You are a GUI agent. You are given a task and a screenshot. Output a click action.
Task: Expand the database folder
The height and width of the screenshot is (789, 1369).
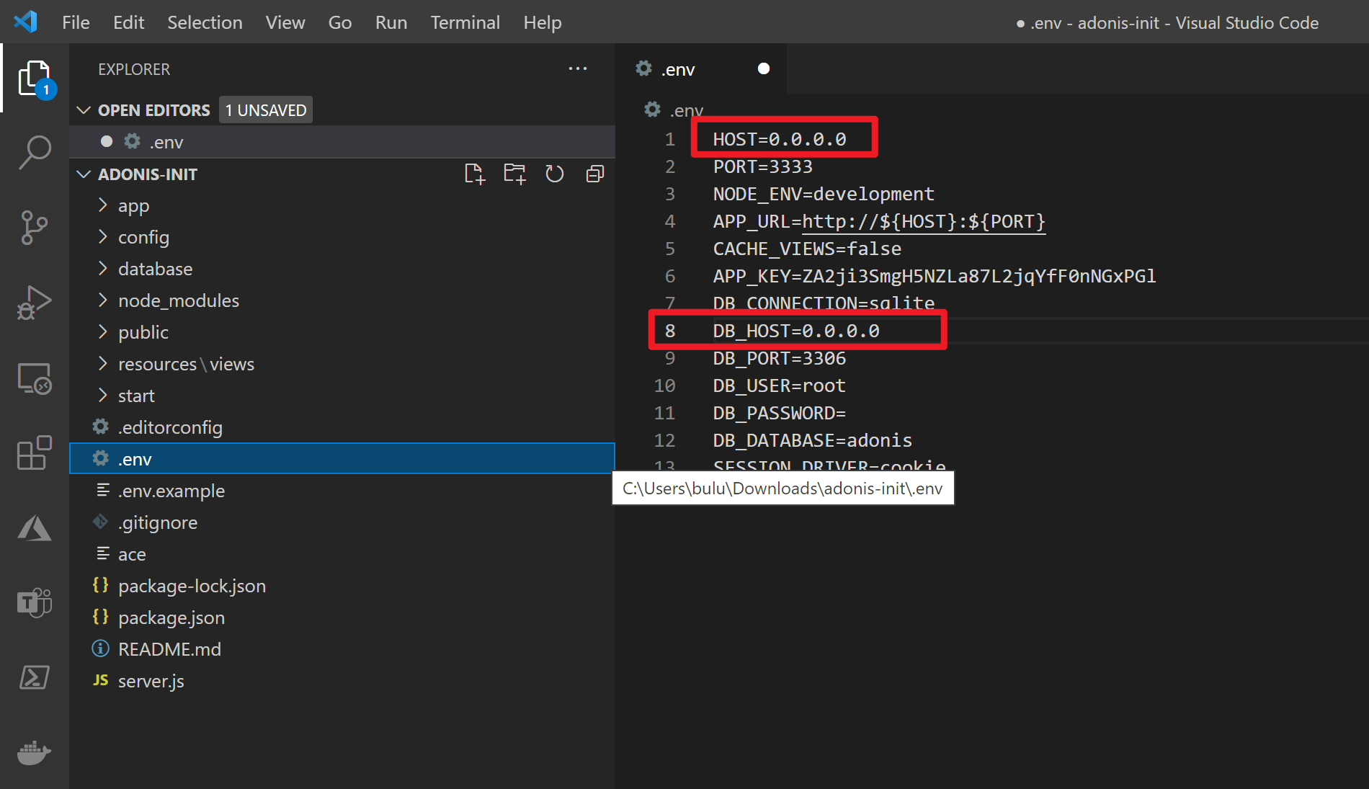(155, 269)
